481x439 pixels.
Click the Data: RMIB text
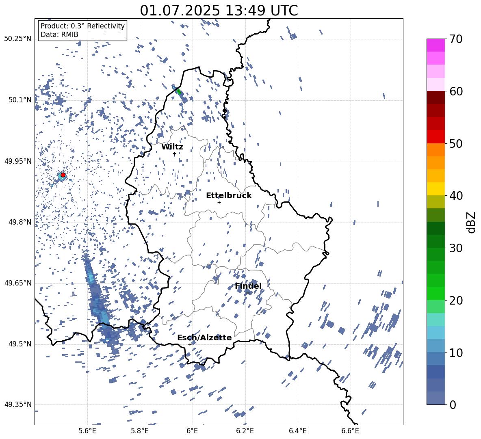tap(59, 35)
